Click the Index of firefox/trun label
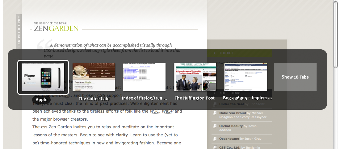This screenshot has height=149, width=340. click(x=145, y=98)
